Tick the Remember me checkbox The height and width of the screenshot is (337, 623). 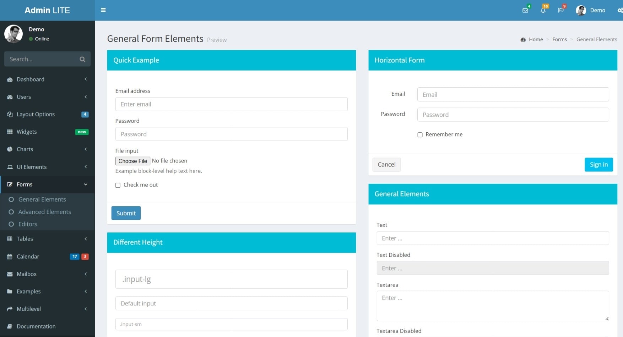[x=420, y=135]
